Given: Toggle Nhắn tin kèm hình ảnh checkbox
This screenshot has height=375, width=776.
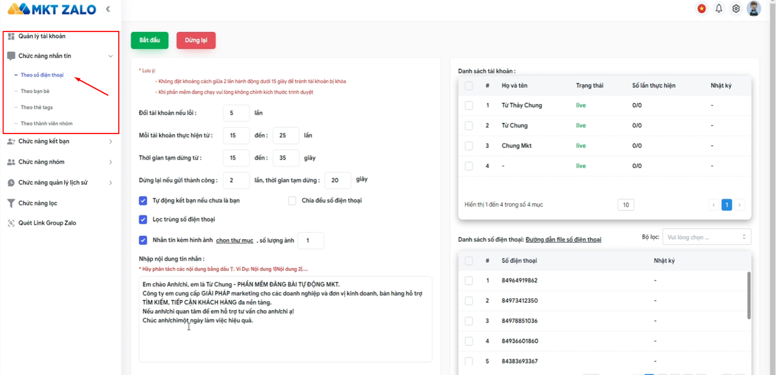Looking at the screenshot, I should 143,240.
